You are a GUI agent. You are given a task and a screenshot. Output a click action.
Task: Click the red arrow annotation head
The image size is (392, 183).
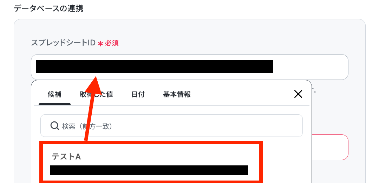click(x=94, y=84)
